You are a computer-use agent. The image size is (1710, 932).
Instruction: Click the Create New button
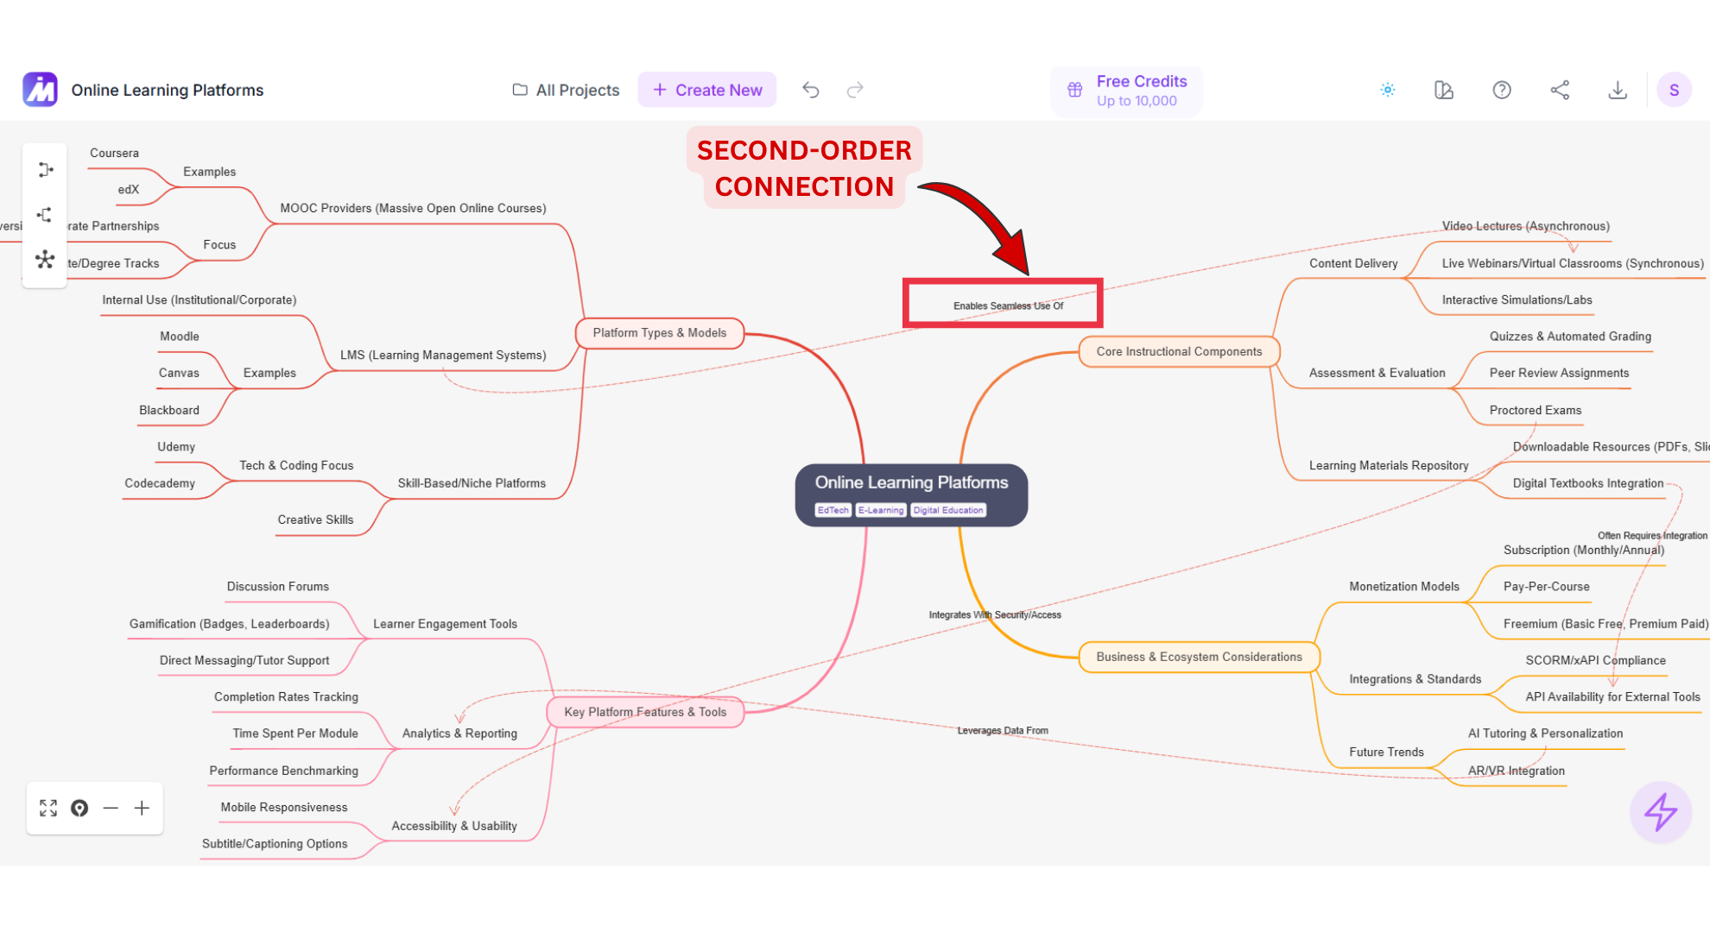click(x=706, y=89)
